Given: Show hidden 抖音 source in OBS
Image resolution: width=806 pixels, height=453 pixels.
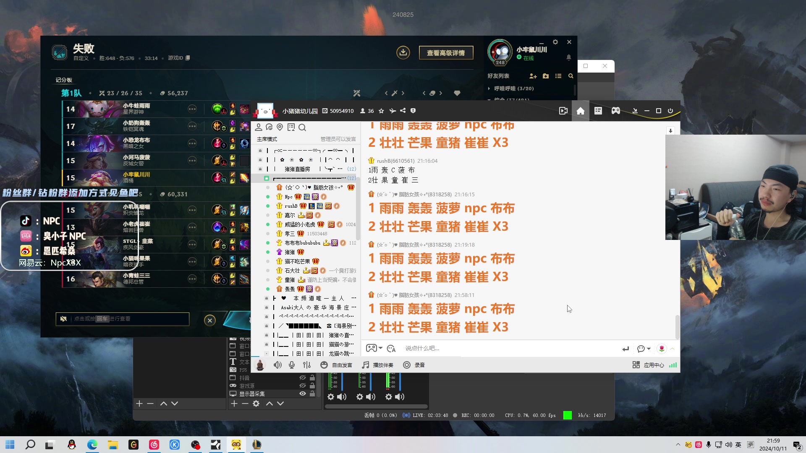Looking at the screenshot, I should (302, 377).
